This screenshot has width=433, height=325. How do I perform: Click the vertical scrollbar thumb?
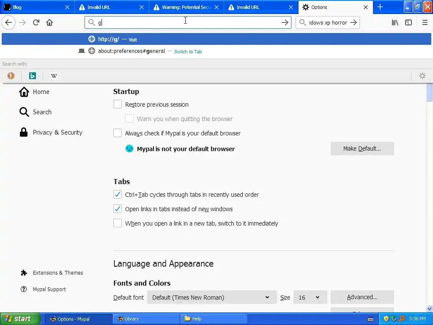(430, 92)
